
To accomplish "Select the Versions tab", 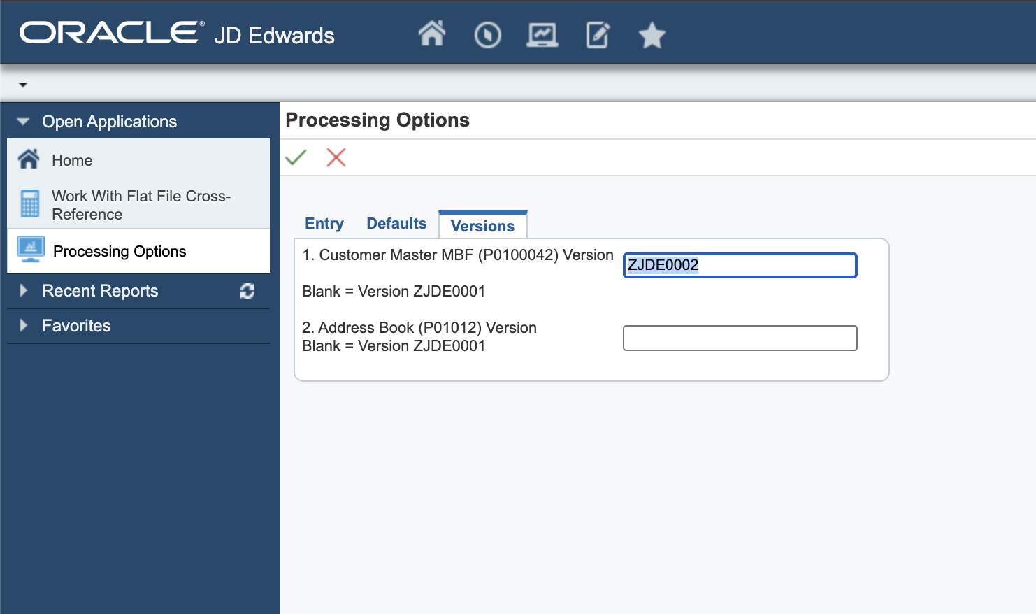I will coord(482,226).
